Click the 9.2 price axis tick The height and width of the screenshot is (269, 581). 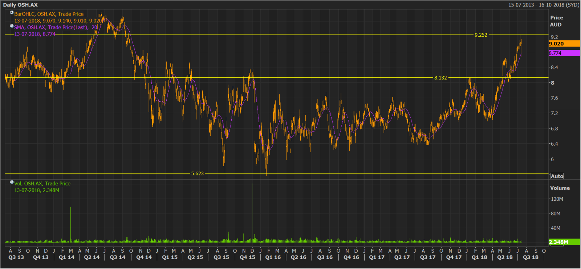(554, 37)
